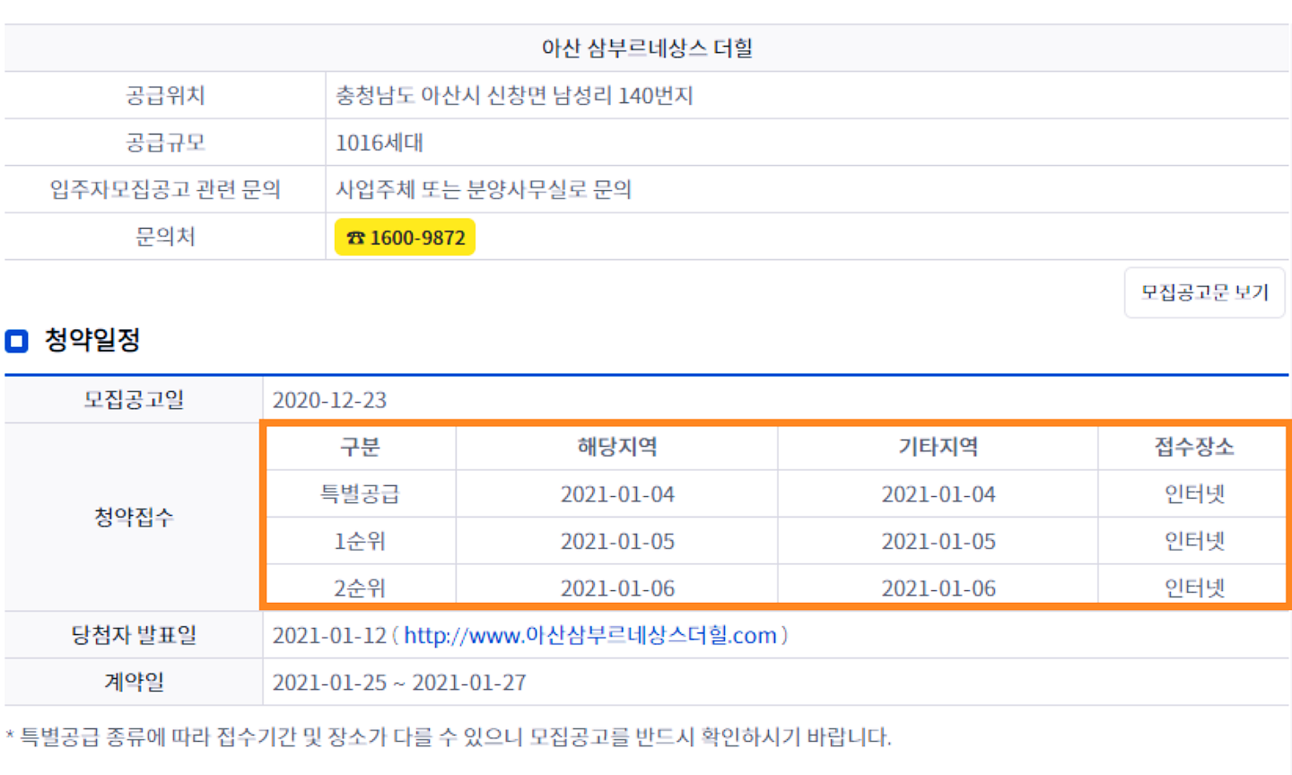The width and height of the screenshot is (1292, 775).
Task: Click 인터넷 in the 1순위 row
Action: (x=1194, y=541)
